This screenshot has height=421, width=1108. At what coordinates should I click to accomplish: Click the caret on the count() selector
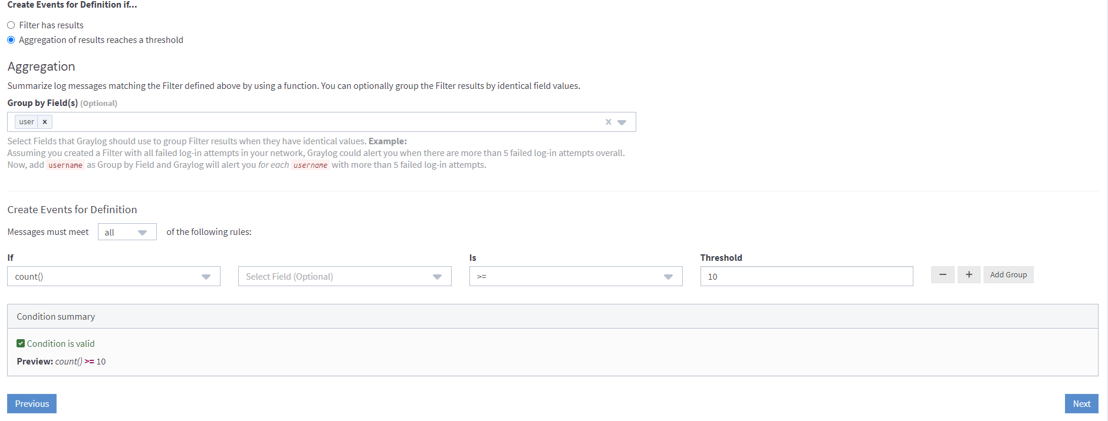coord(206,276)
